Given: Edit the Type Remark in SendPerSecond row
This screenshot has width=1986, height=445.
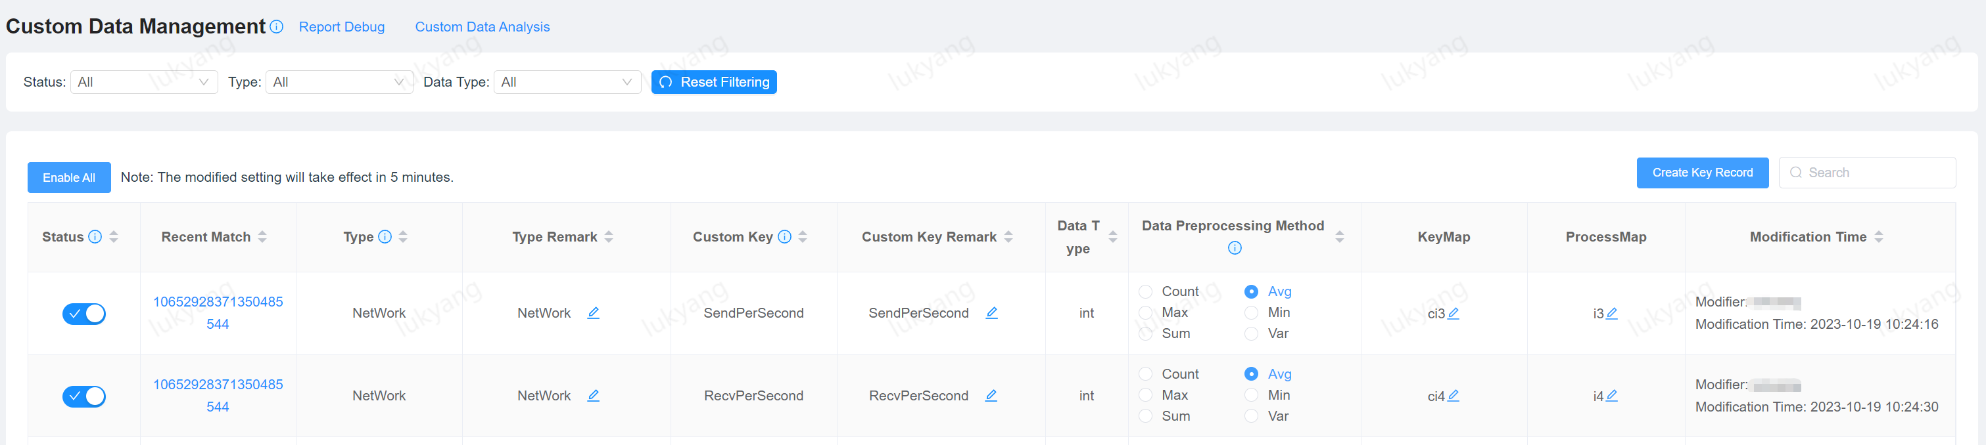Looking at the screenshot, I should coord(593,312).
